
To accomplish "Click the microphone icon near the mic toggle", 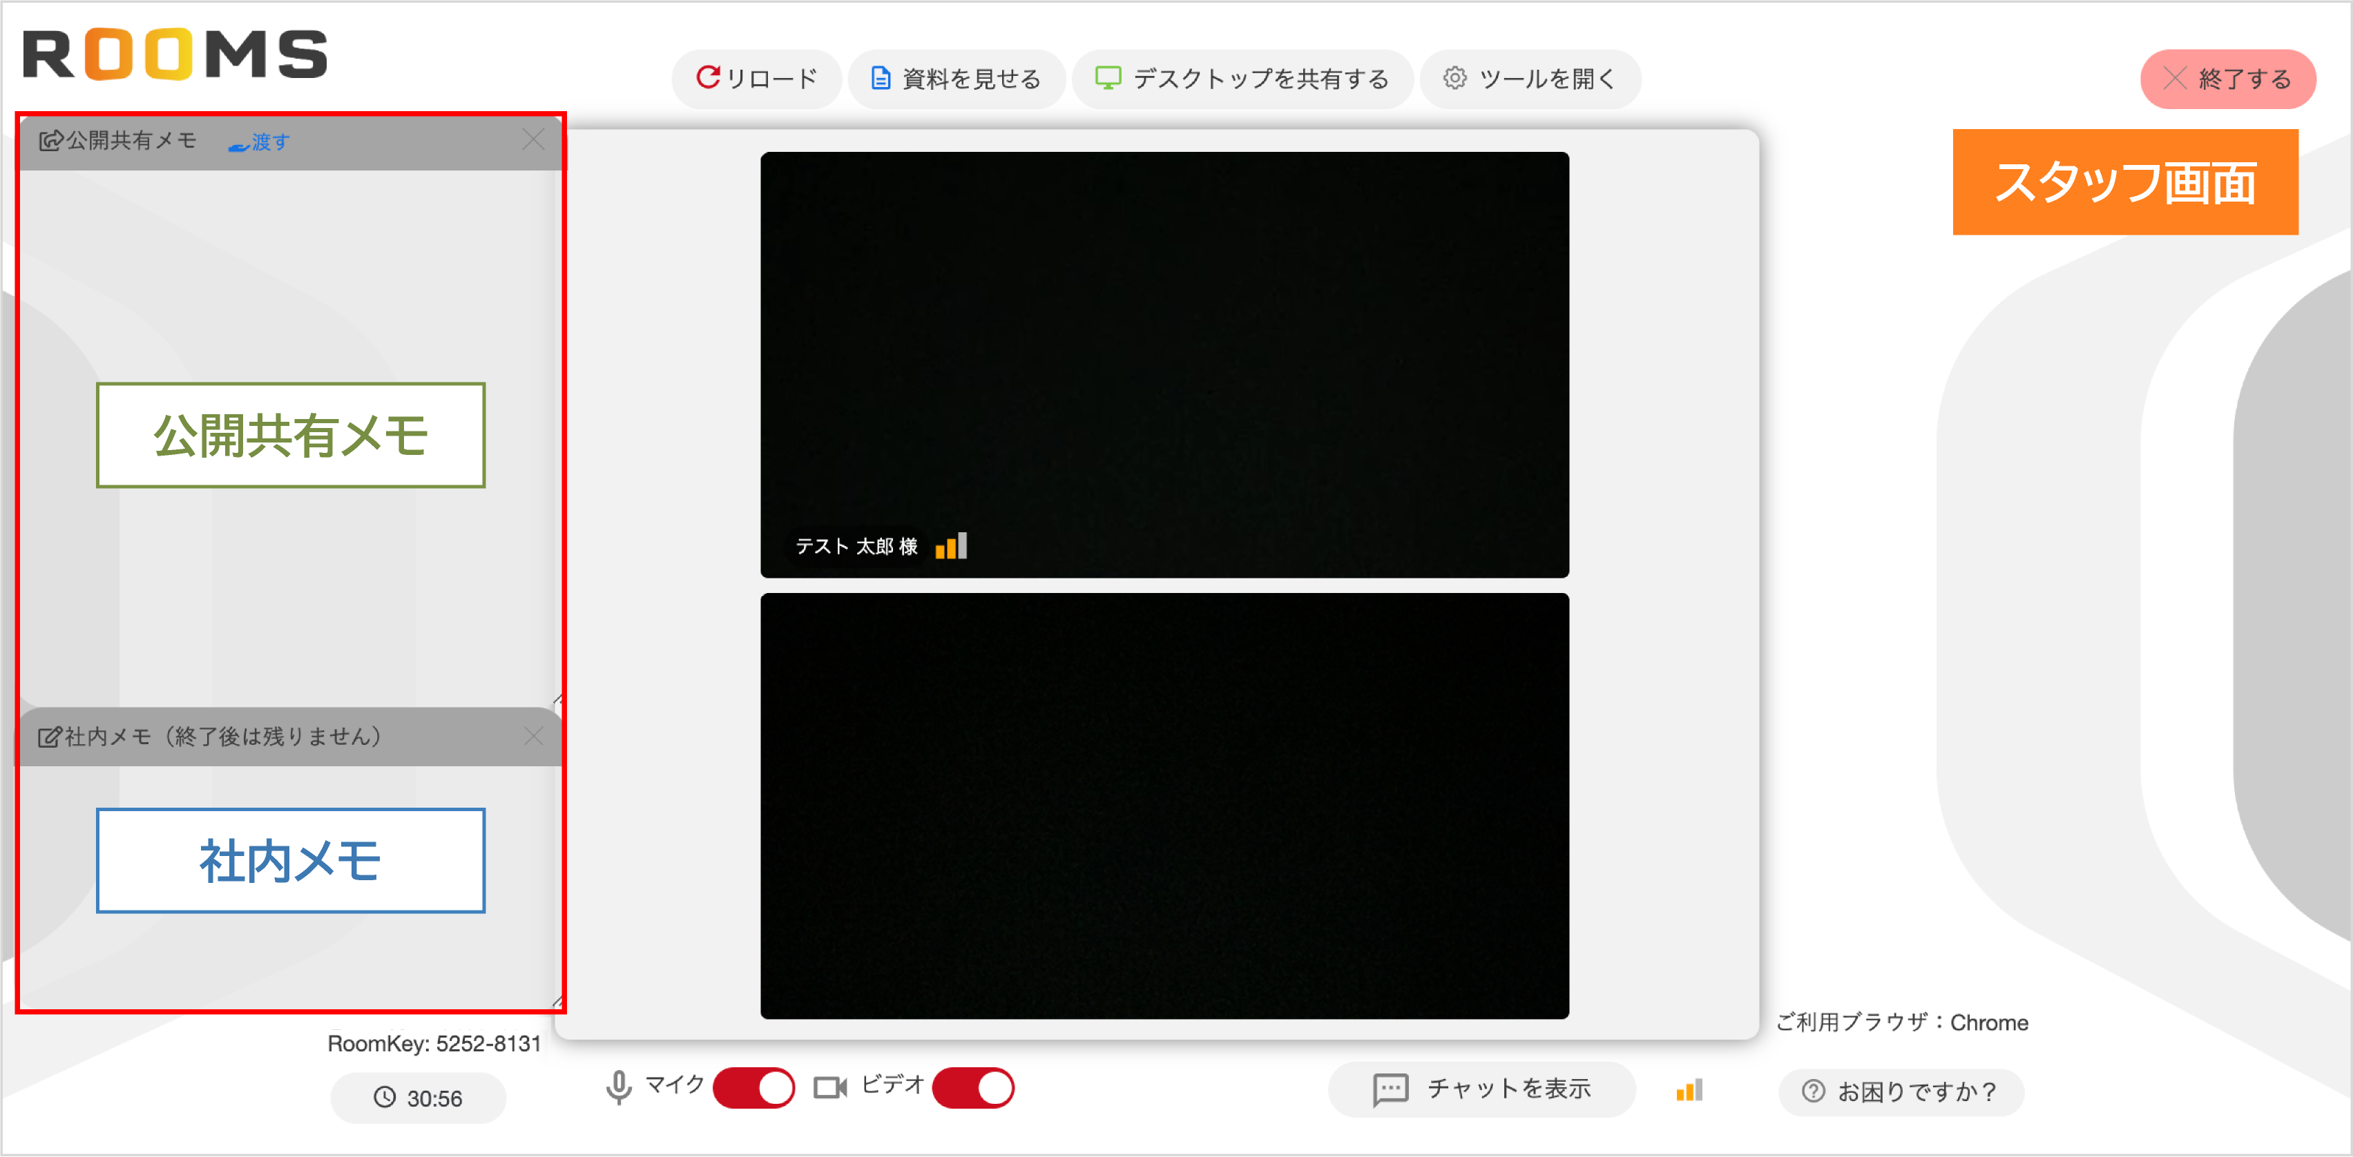I will 620,1087.
